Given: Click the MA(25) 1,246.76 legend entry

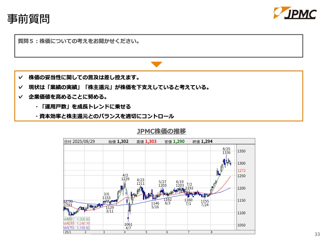Looking at the screenshot, I should 76,223.
